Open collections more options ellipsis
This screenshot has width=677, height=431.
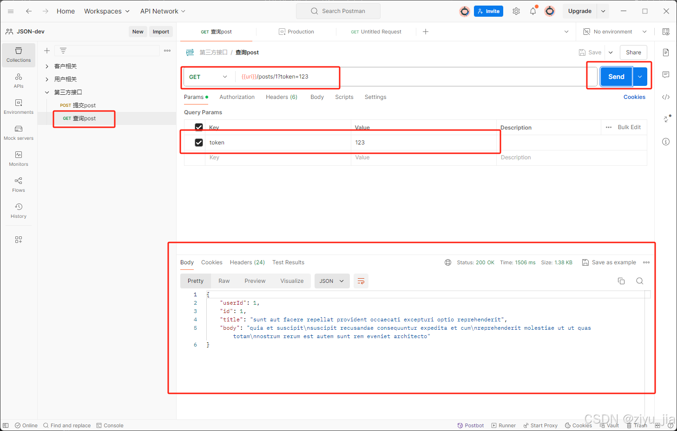[167, 51]
